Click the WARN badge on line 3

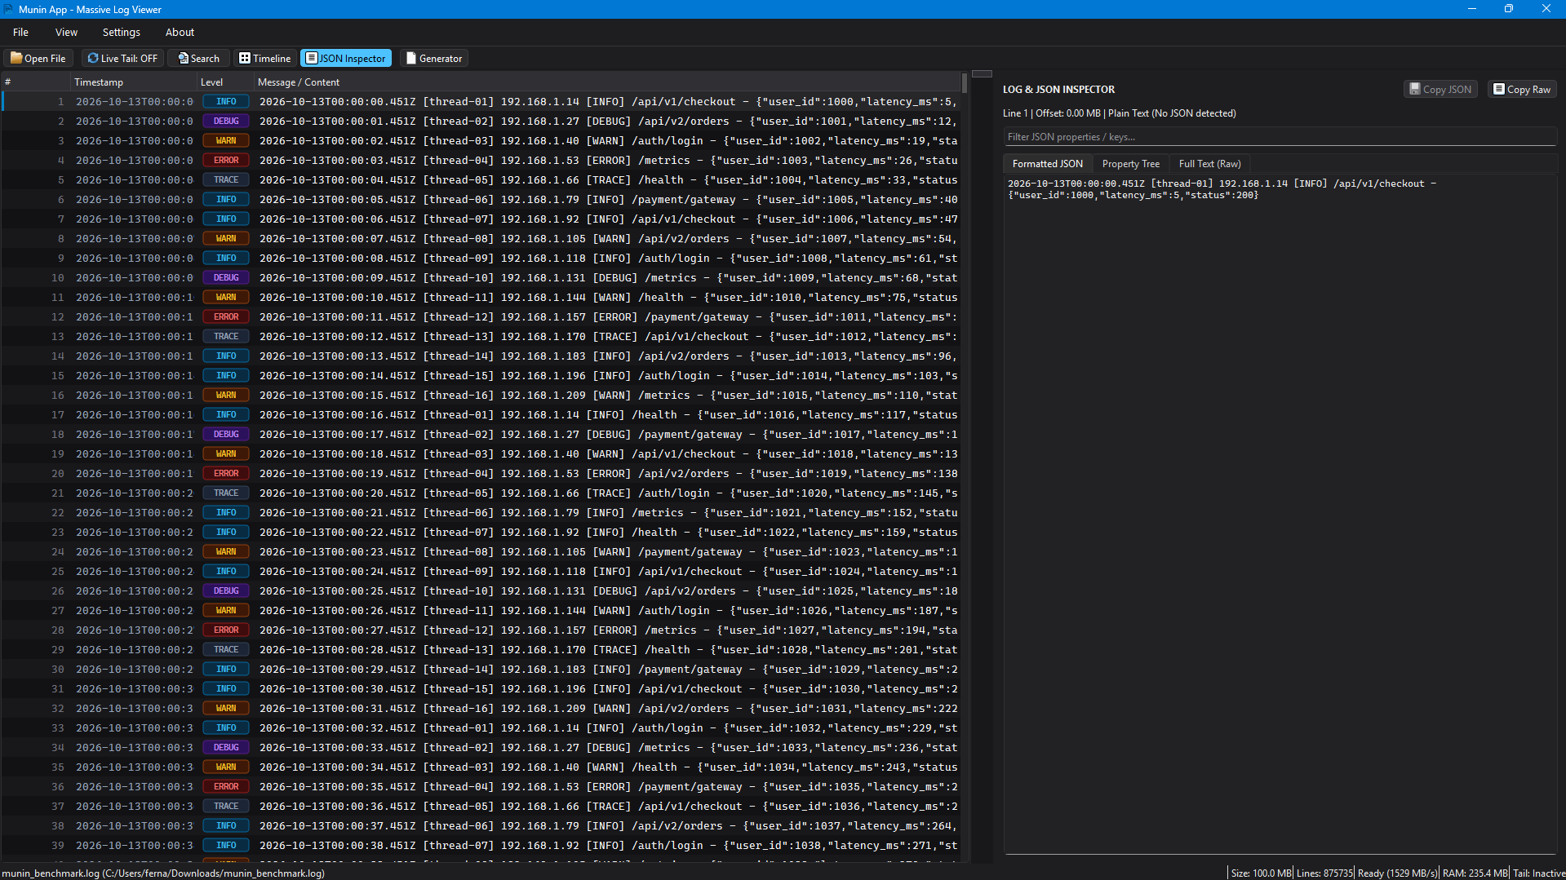click(226, 140)
